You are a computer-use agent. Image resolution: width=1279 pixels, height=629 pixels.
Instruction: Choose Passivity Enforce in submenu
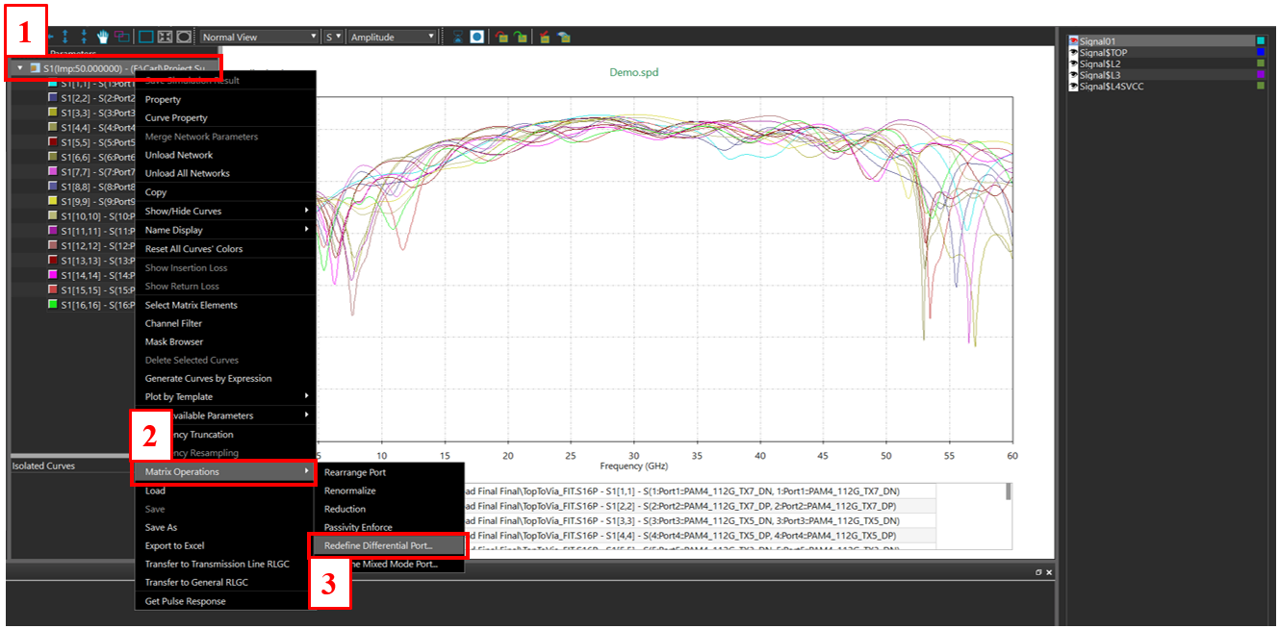pyautogui.click(x=390, y=527)
